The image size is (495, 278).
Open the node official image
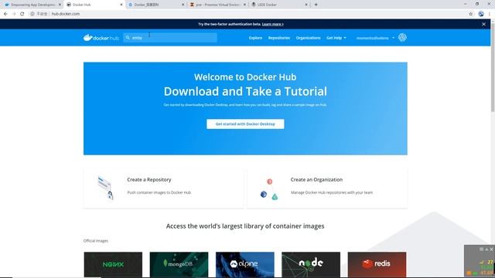311,264
